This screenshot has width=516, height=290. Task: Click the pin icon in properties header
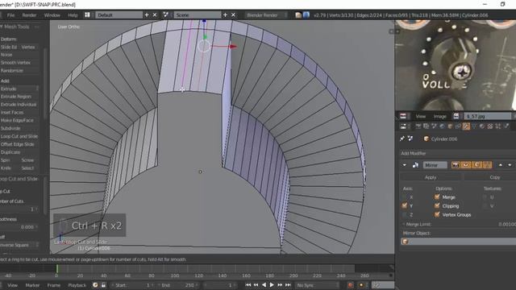click(402, 139)
